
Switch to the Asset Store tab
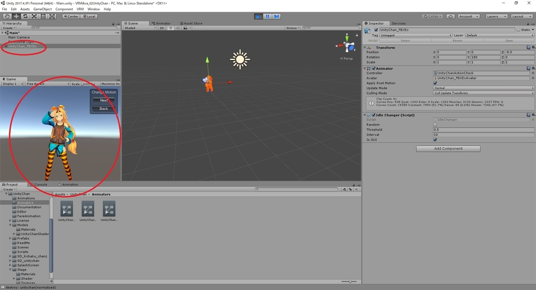pos(191,23)
